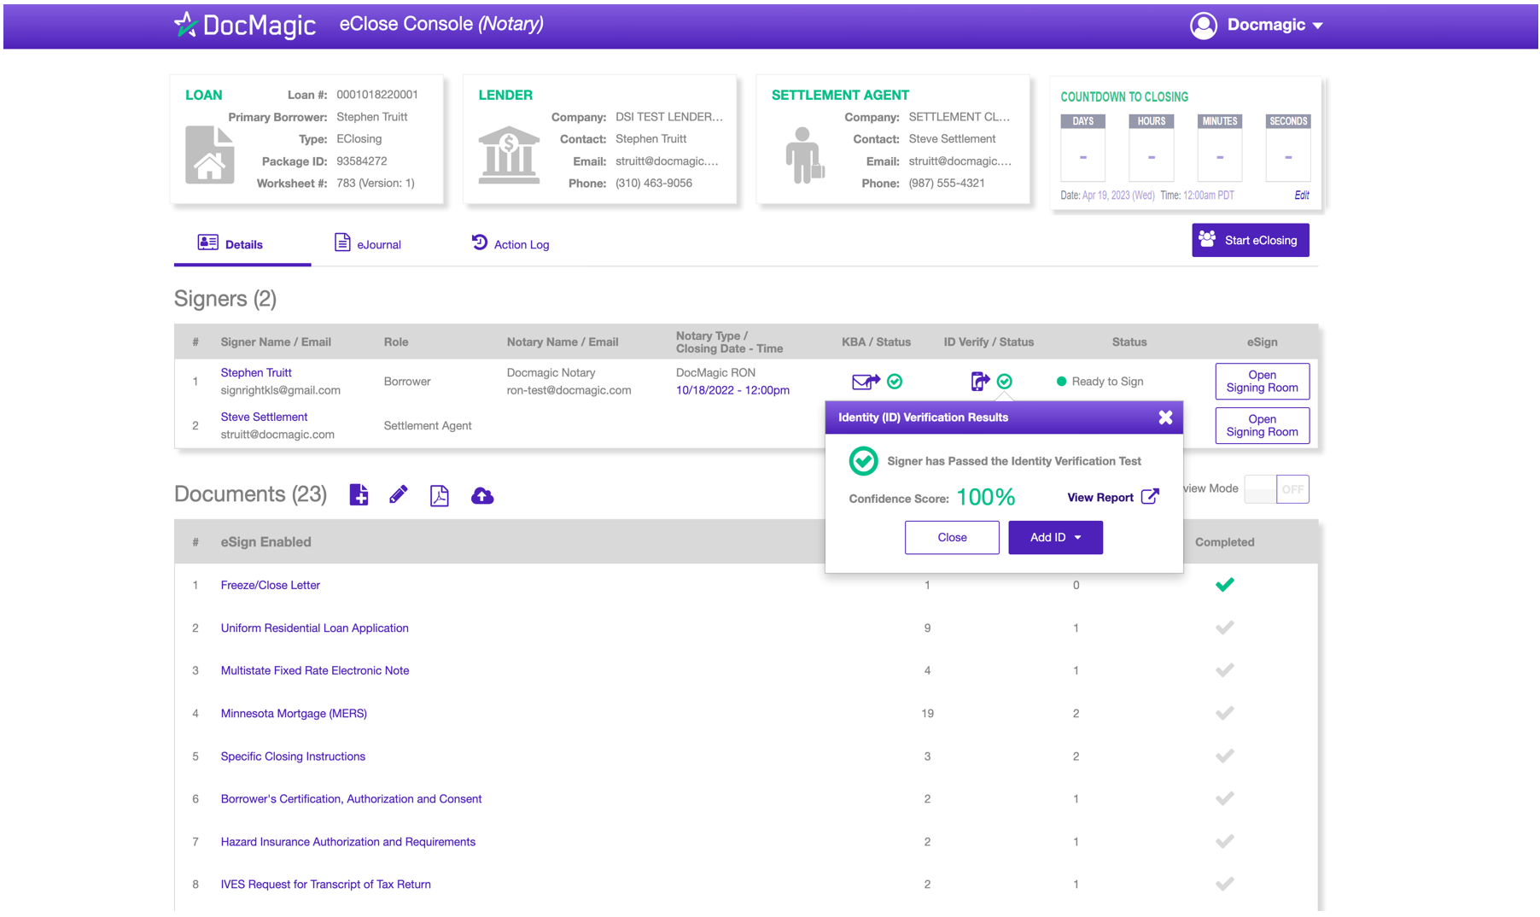Click completed checkmark for Minnesota Mortgage row
Viewport: 1540px width, 917px height.
click(1225, 713)
